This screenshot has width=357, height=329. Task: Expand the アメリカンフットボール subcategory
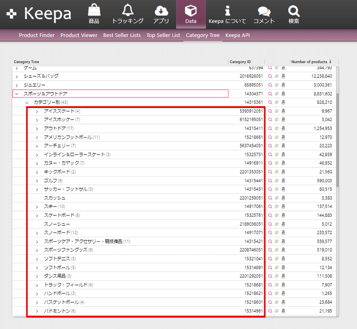[37, 138]
